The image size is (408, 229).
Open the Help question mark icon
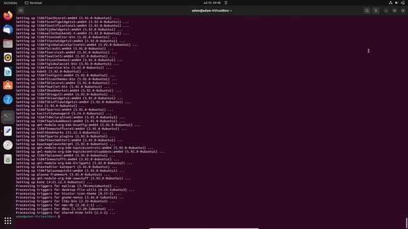8,99
